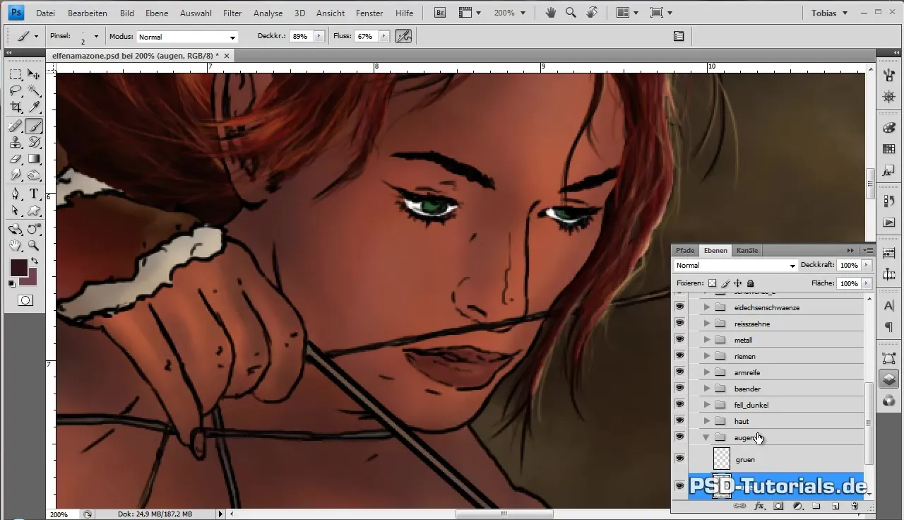
Task: Select the History Brush tool
Action: tap(34, 143)
